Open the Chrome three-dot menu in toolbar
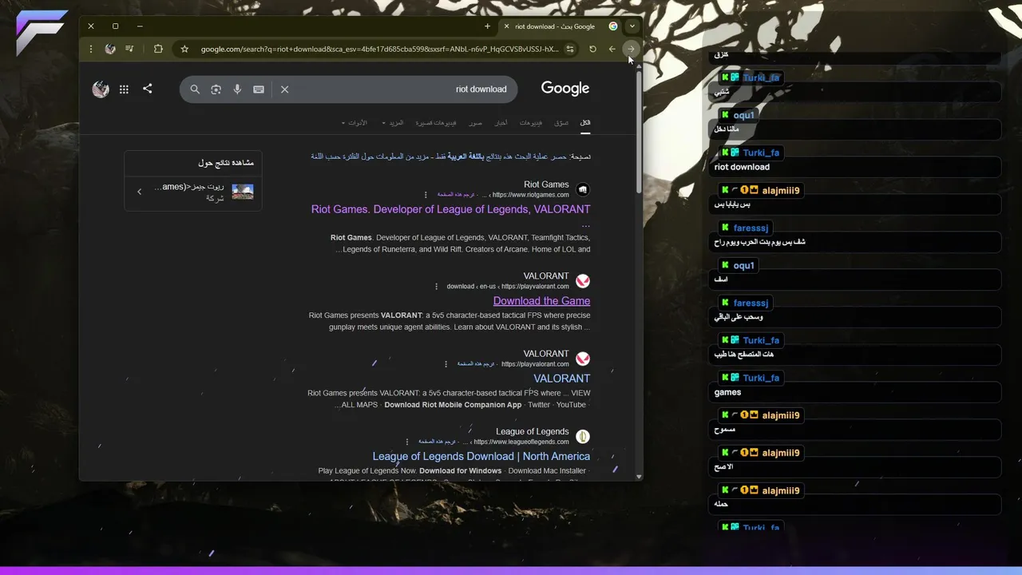Image resolution: width=1022 pixels, height=575 pixels. pos(91,49)
